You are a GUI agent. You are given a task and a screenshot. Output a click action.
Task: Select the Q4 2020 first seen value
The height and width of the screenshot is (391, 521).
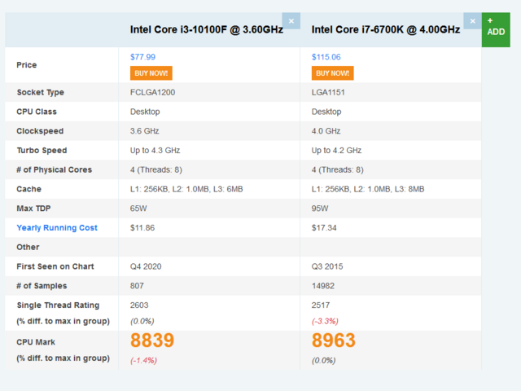(147, 267)
